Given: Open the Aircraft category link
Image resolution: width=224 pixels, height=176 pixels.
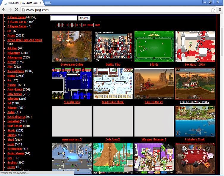Looking at the screenshot, I should (x=12, y=62).
